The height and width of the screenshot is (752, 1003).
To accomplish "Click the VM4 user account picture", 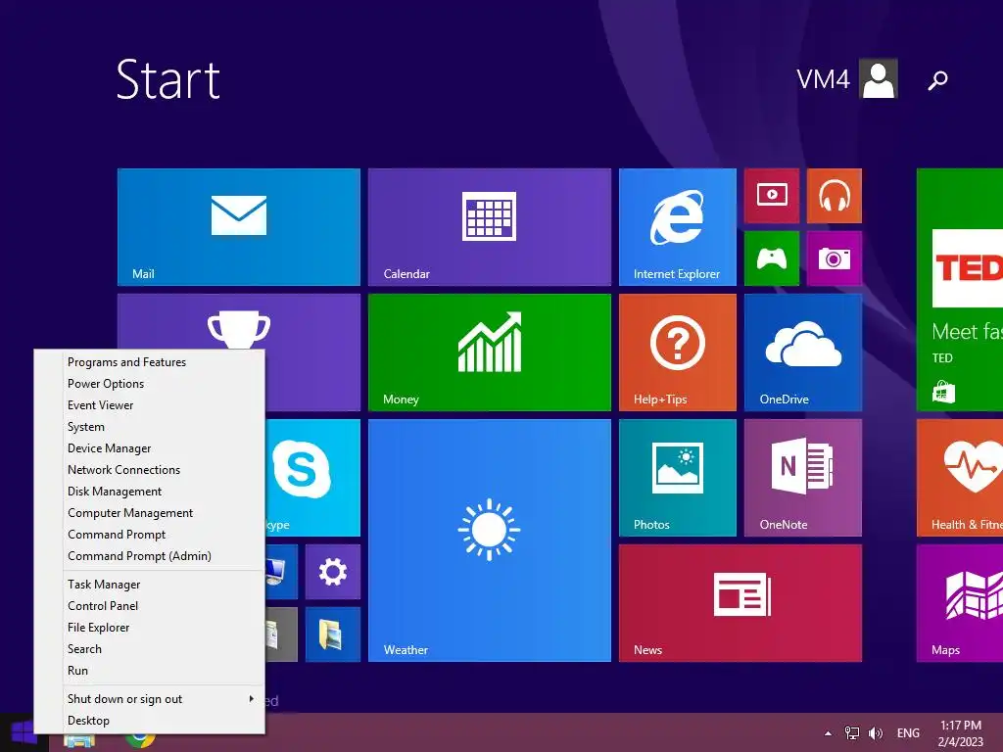I will click(879, 78).
